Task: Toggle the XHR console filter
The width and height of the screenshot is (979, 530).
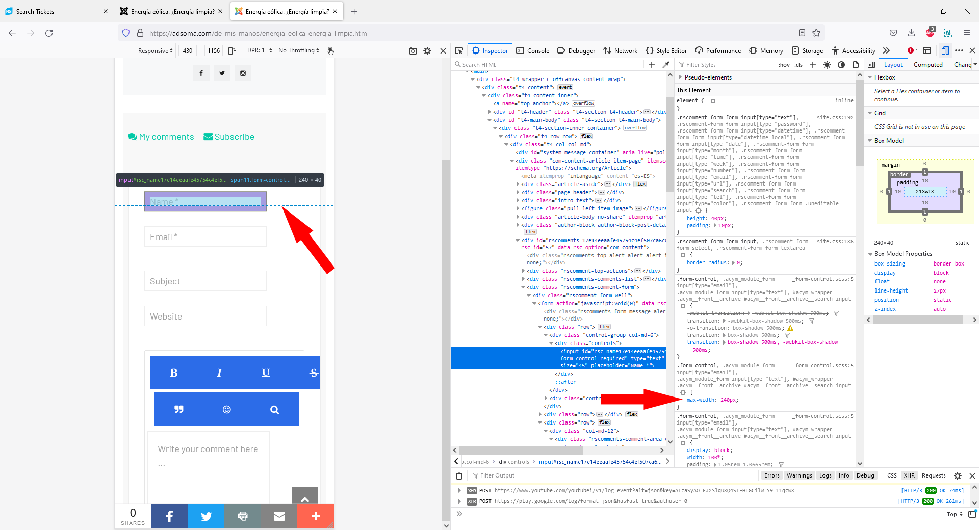Action: point(909,475)
